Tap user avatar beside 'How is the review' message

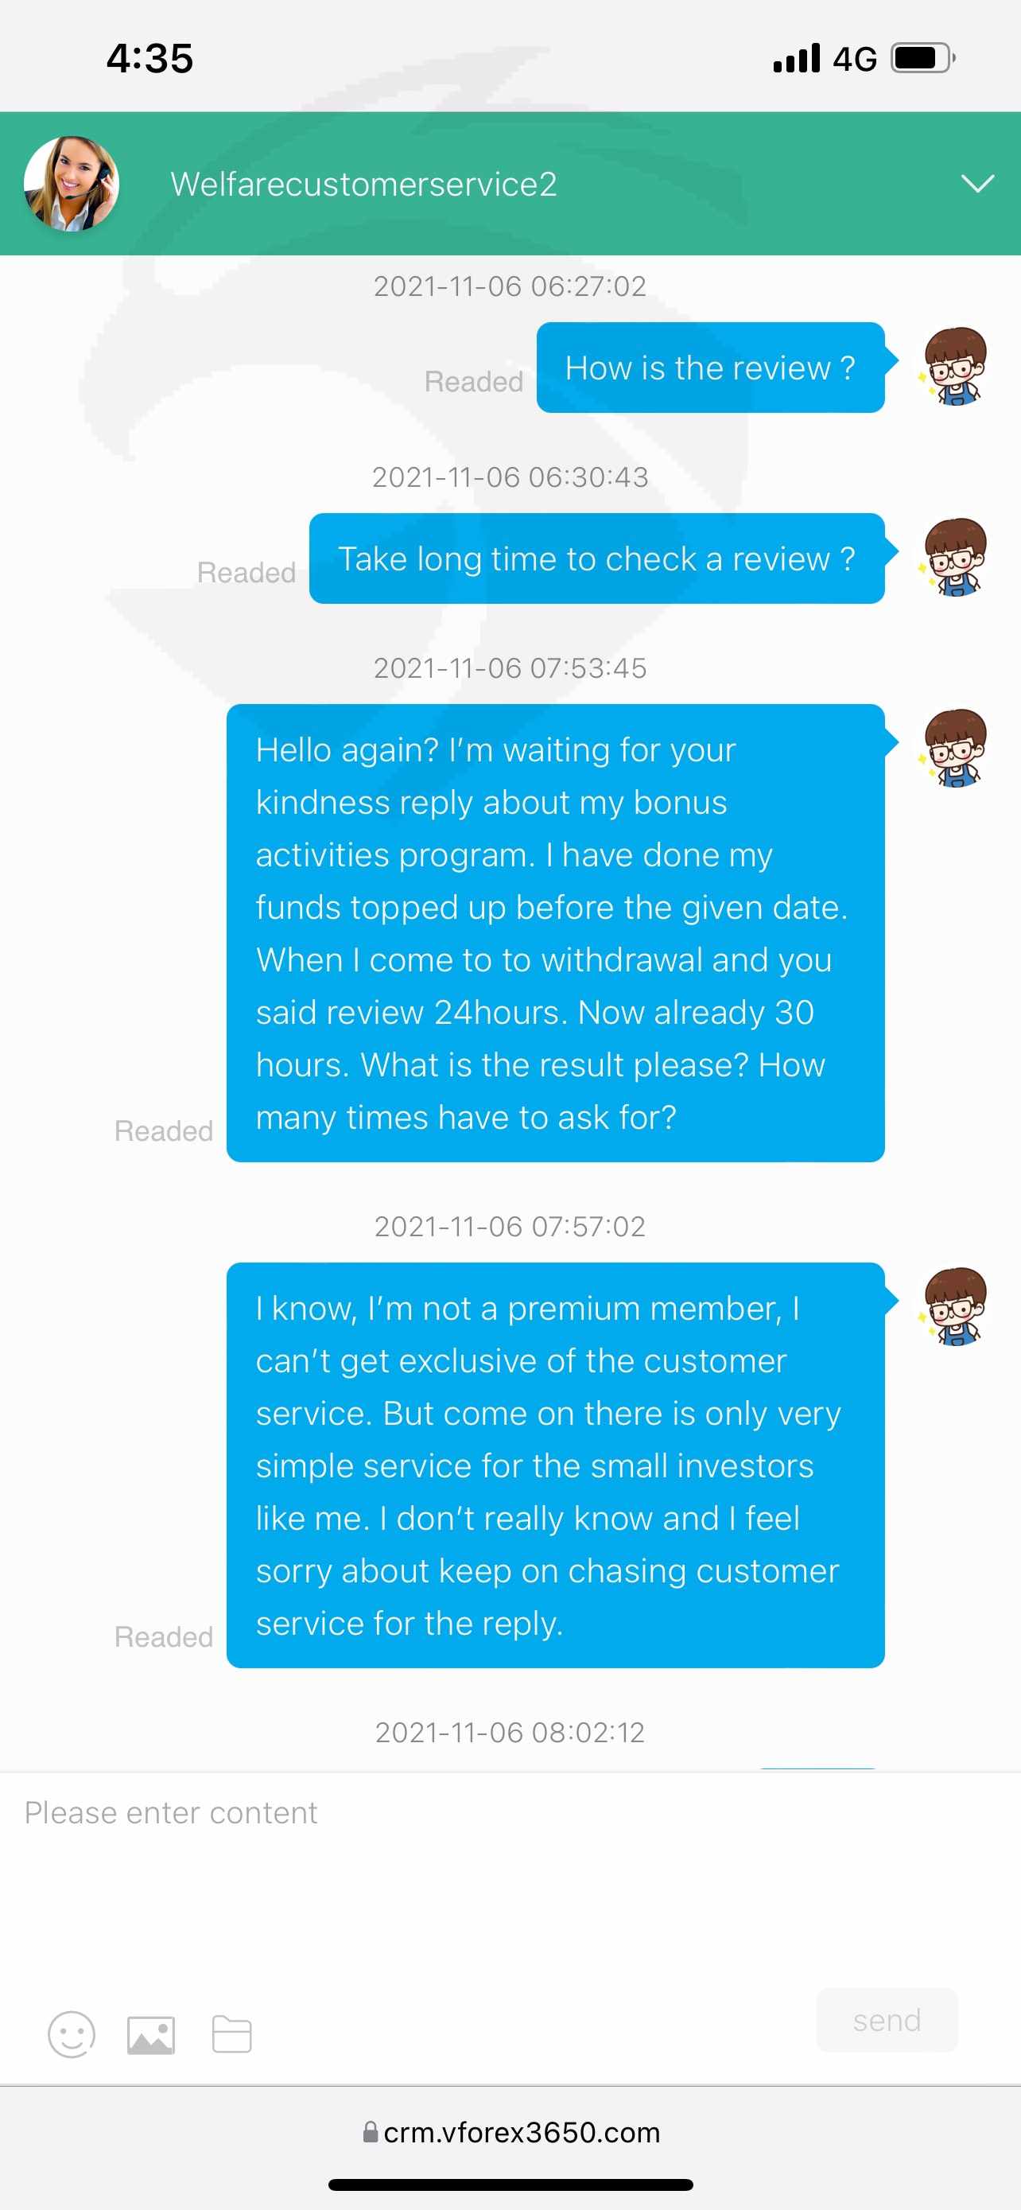click(954, 366)
